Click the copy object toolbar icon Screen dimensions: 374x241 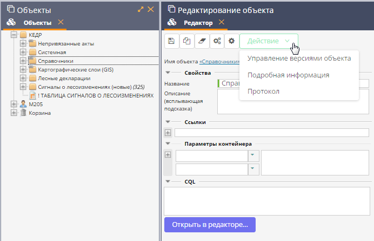pos(186,41)
